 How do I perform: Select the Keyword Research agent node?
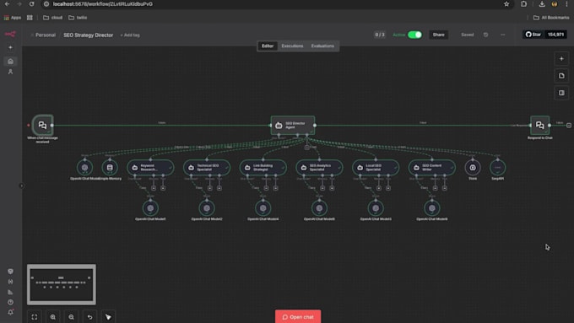click(x=150, y=168)
